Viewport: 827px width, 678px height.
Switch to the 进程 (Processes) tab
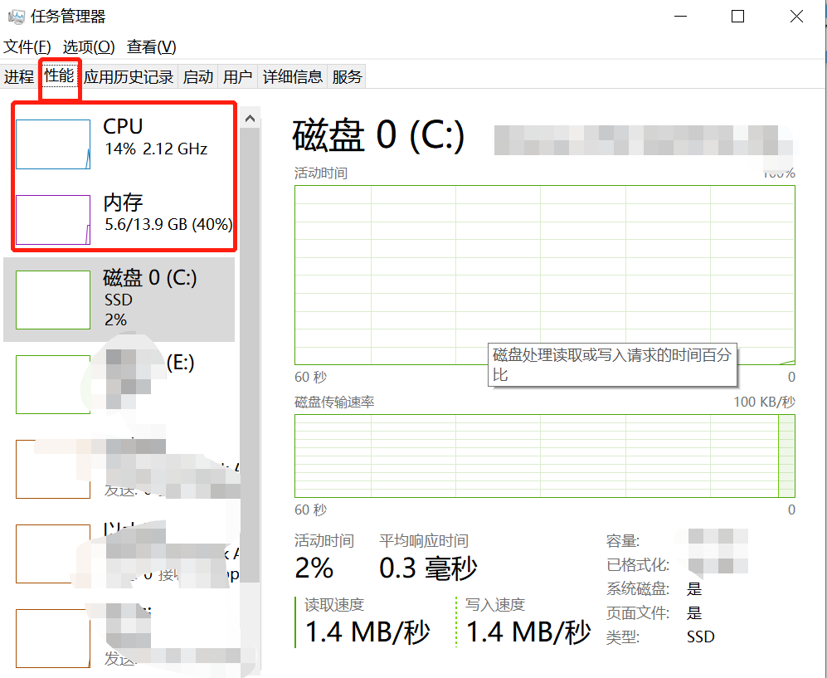click(x=19, y=77)
